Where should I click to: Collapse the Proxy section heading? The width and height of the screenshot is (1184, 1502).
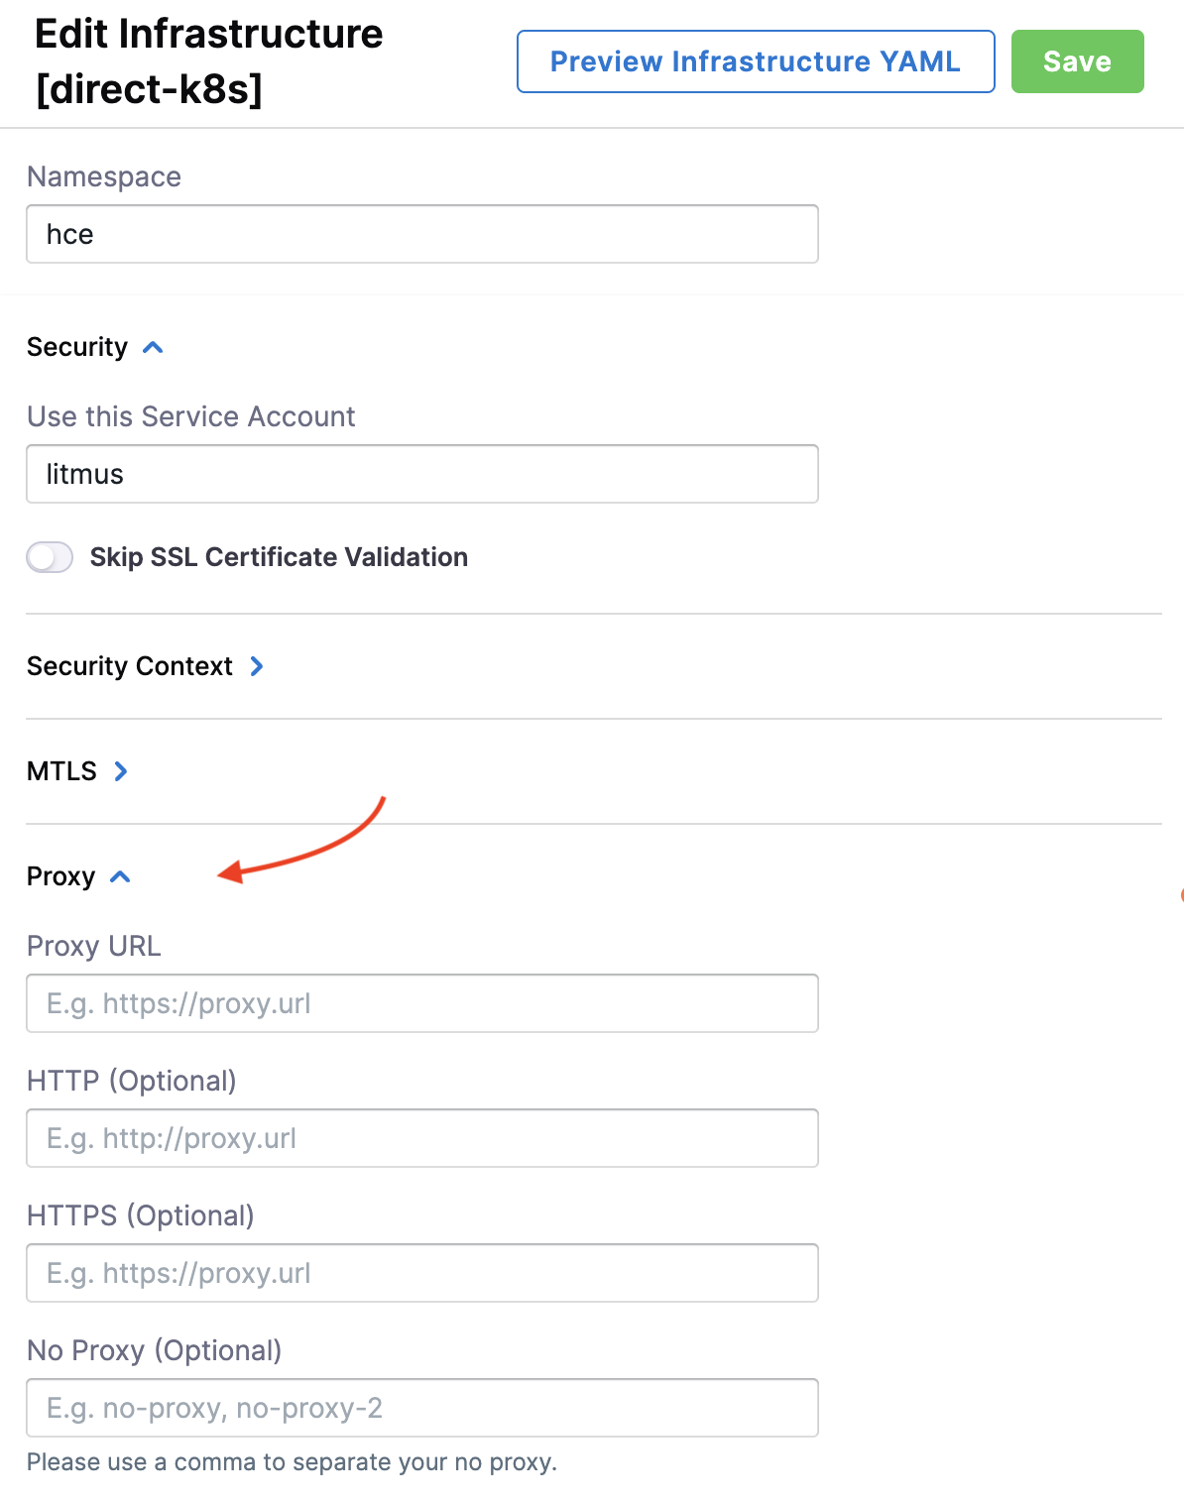pyautogui.click(x=60, y=876)
